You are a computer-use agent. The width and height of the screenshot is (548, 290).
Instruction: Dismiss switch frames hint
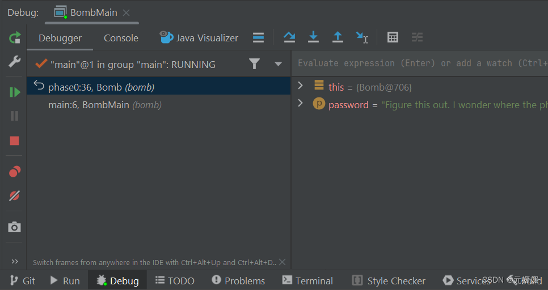(x=283, y=262)
